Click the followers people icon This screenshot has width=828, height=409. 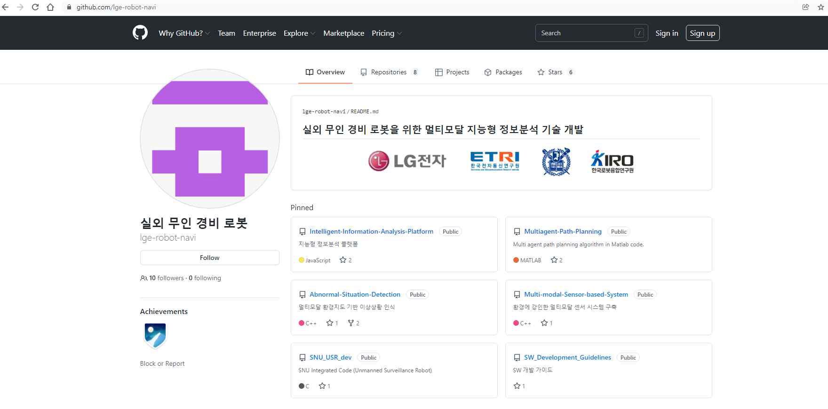[144, 278]
